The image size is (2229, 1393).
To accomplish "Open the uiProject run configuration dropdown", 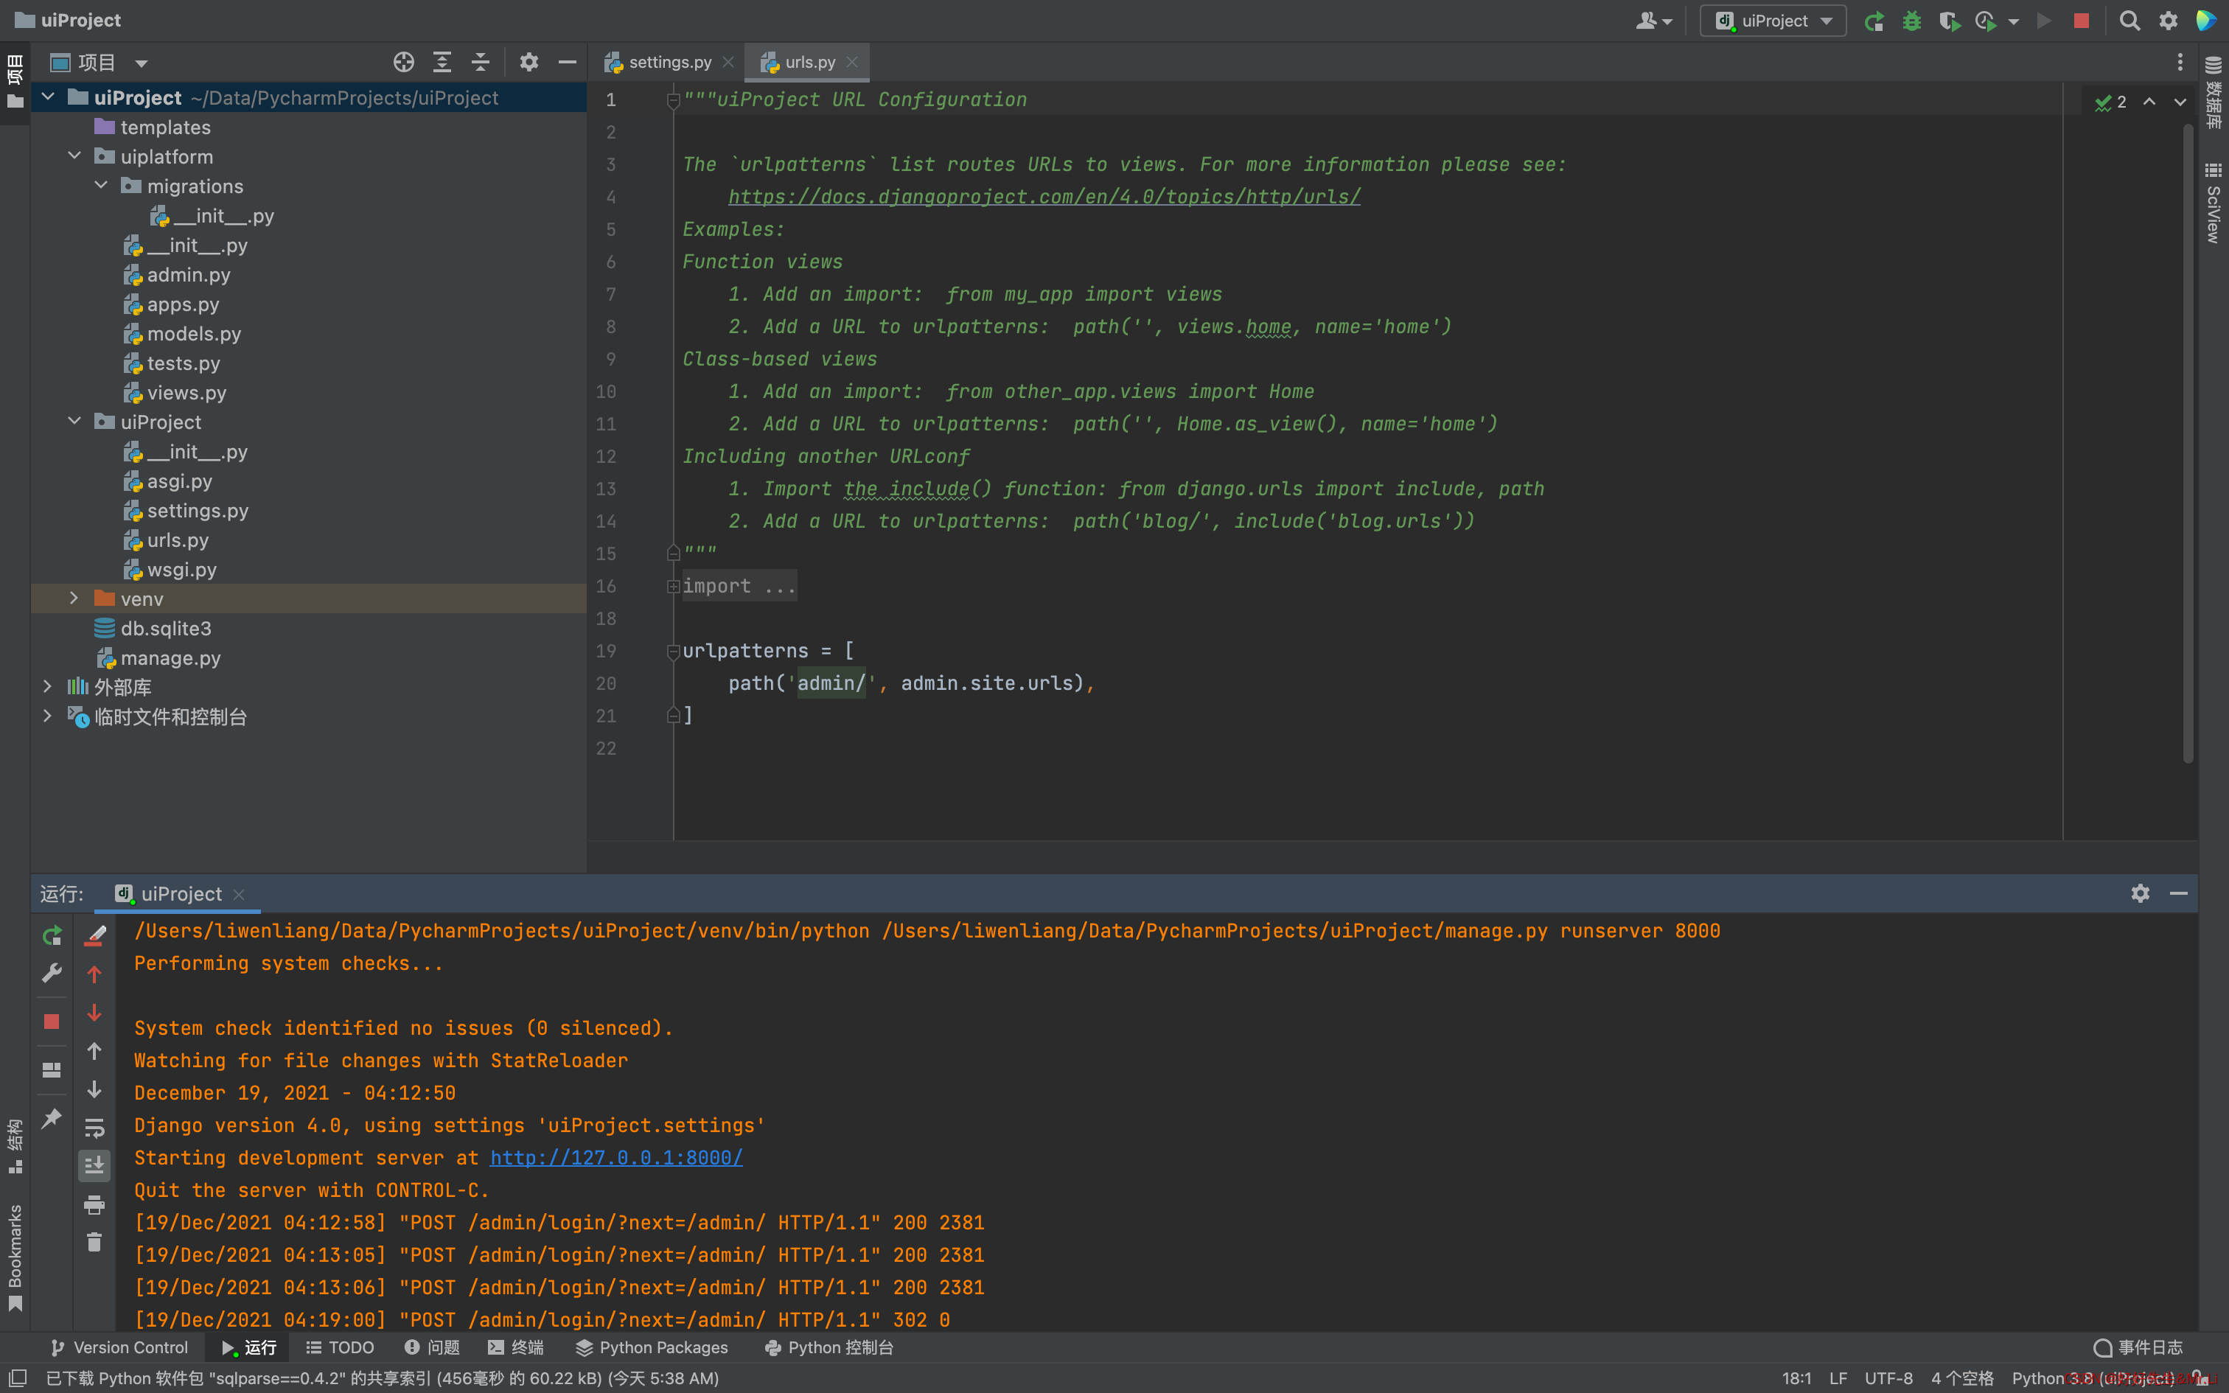I will coord(1773,21).
